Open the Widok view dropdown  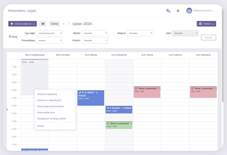(206, 24)
